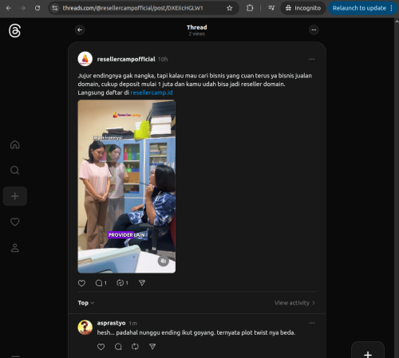Click the Incognito indicator
This screenshot has height=358, width=399.
[x=303, y=8]
